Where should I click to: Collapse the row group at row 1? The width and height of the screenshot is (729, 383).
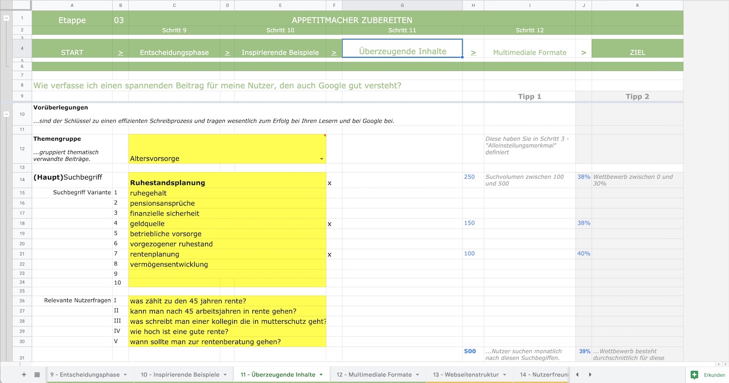click(6, 18)
